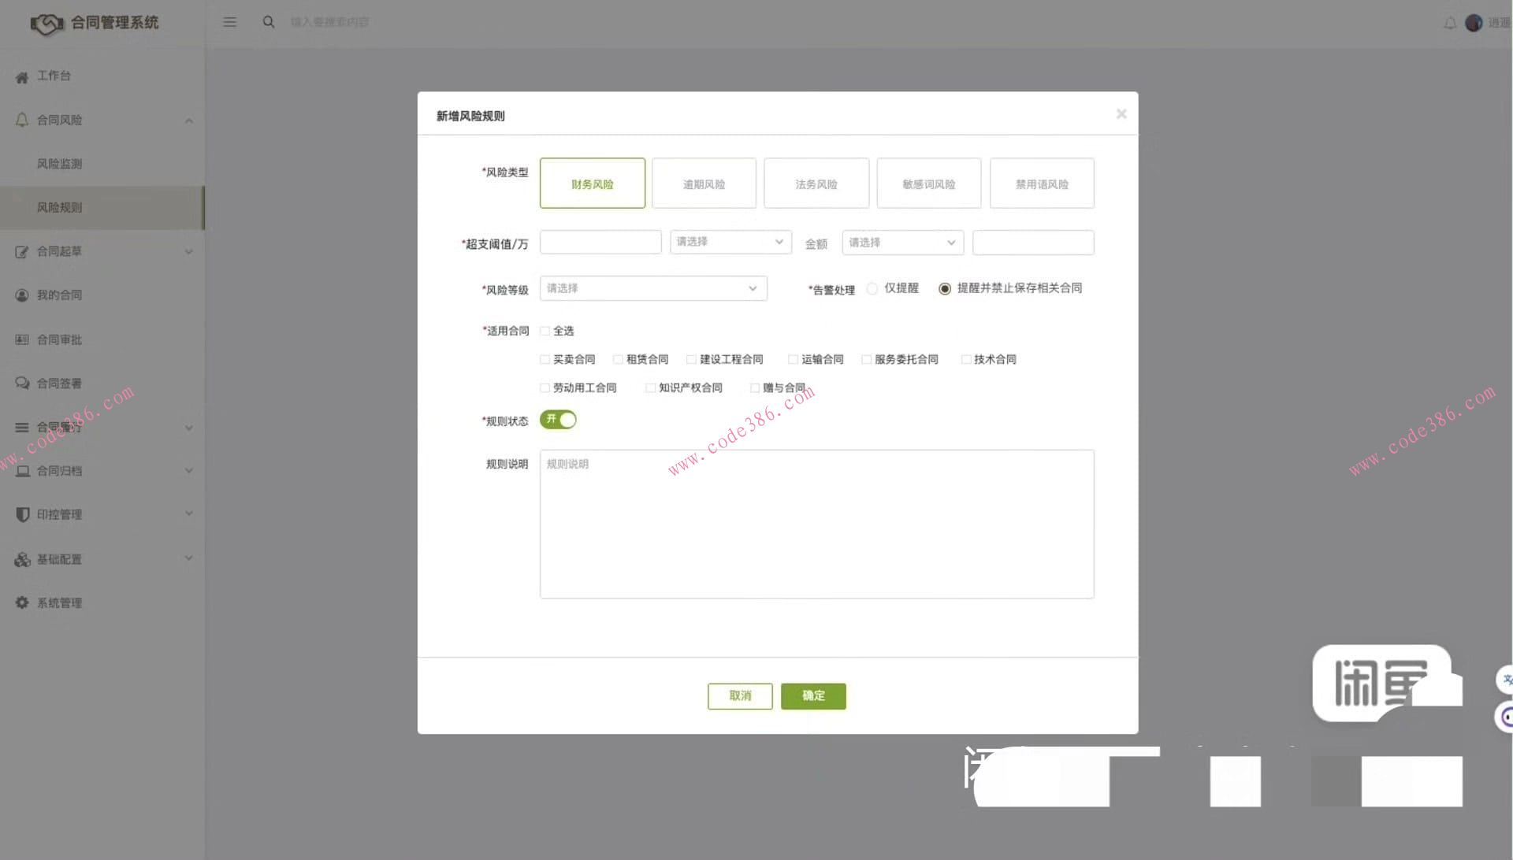Open the 风险等级 dropdown
Screen dimensions: 1513x860
(x=652, y=288)
